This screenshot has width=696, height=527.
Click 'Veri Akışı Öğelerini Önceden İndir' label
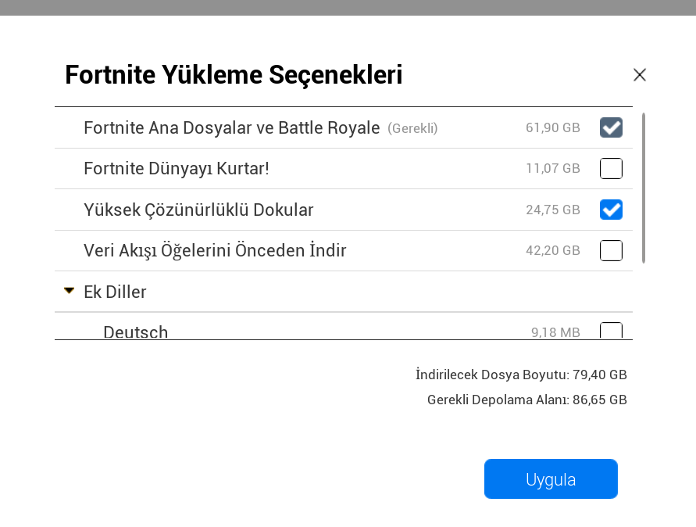point(215,250)
